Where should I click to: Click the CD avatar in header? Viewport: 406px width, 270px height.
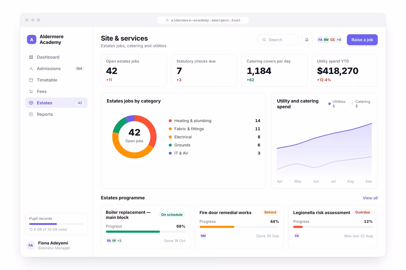click(x=332, y=40)
